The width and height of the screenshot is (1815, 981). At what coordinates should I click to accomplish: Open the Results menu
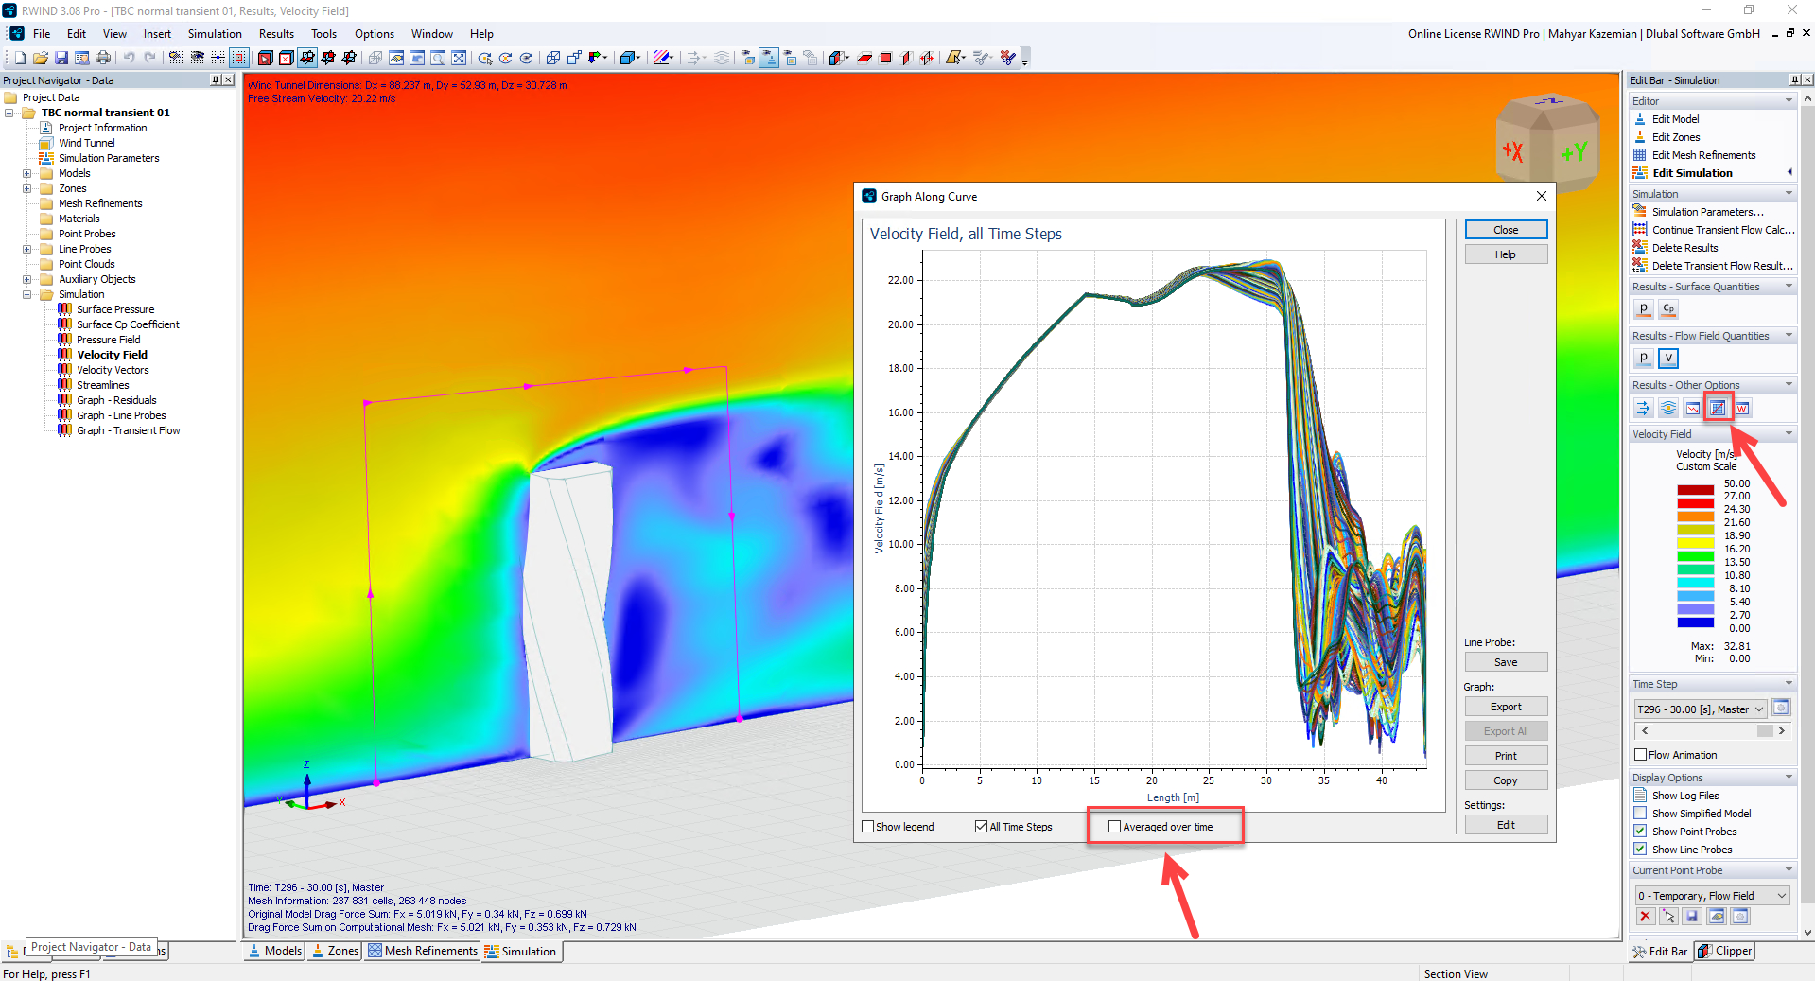click(276, 34)
